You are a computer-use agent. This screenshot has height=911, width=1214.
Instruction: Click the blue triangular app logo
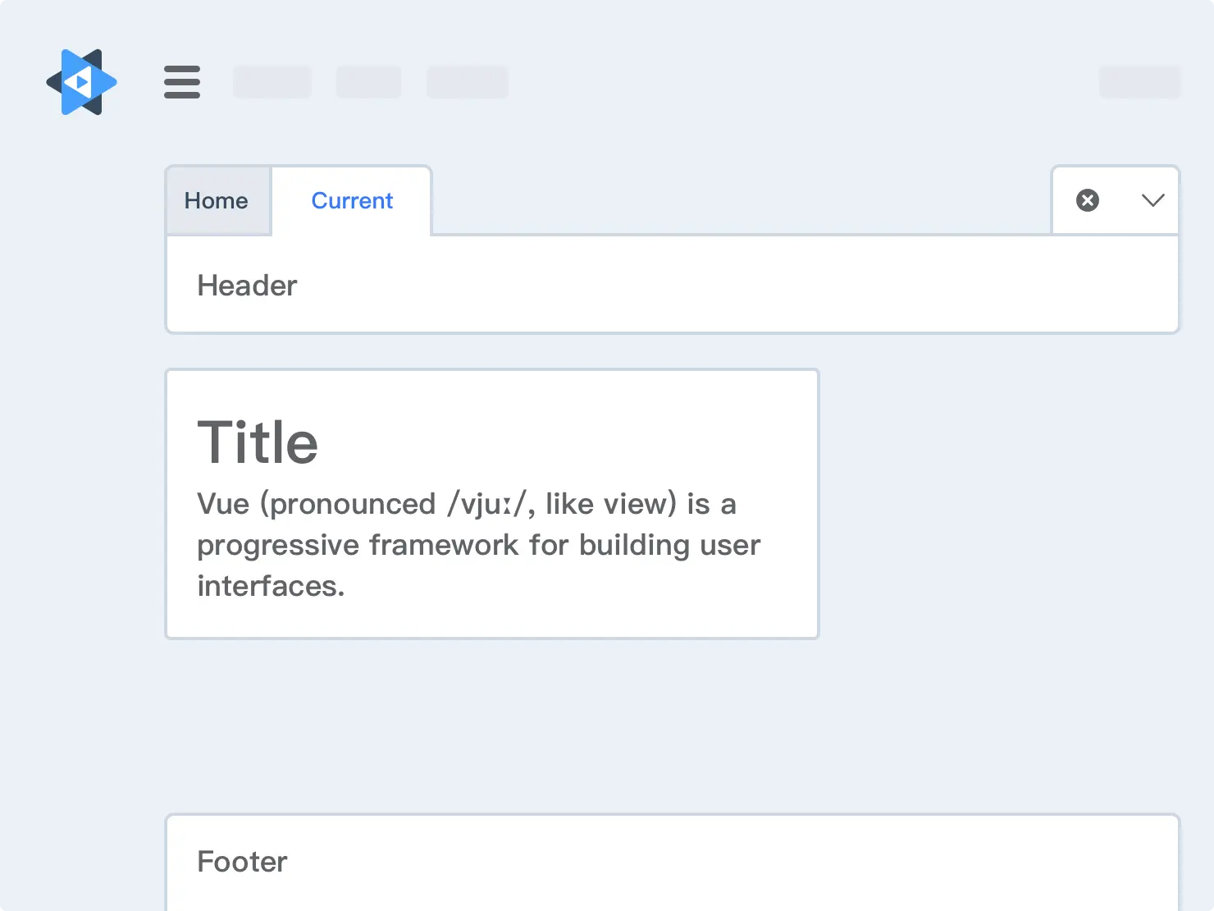click(81, 82)
